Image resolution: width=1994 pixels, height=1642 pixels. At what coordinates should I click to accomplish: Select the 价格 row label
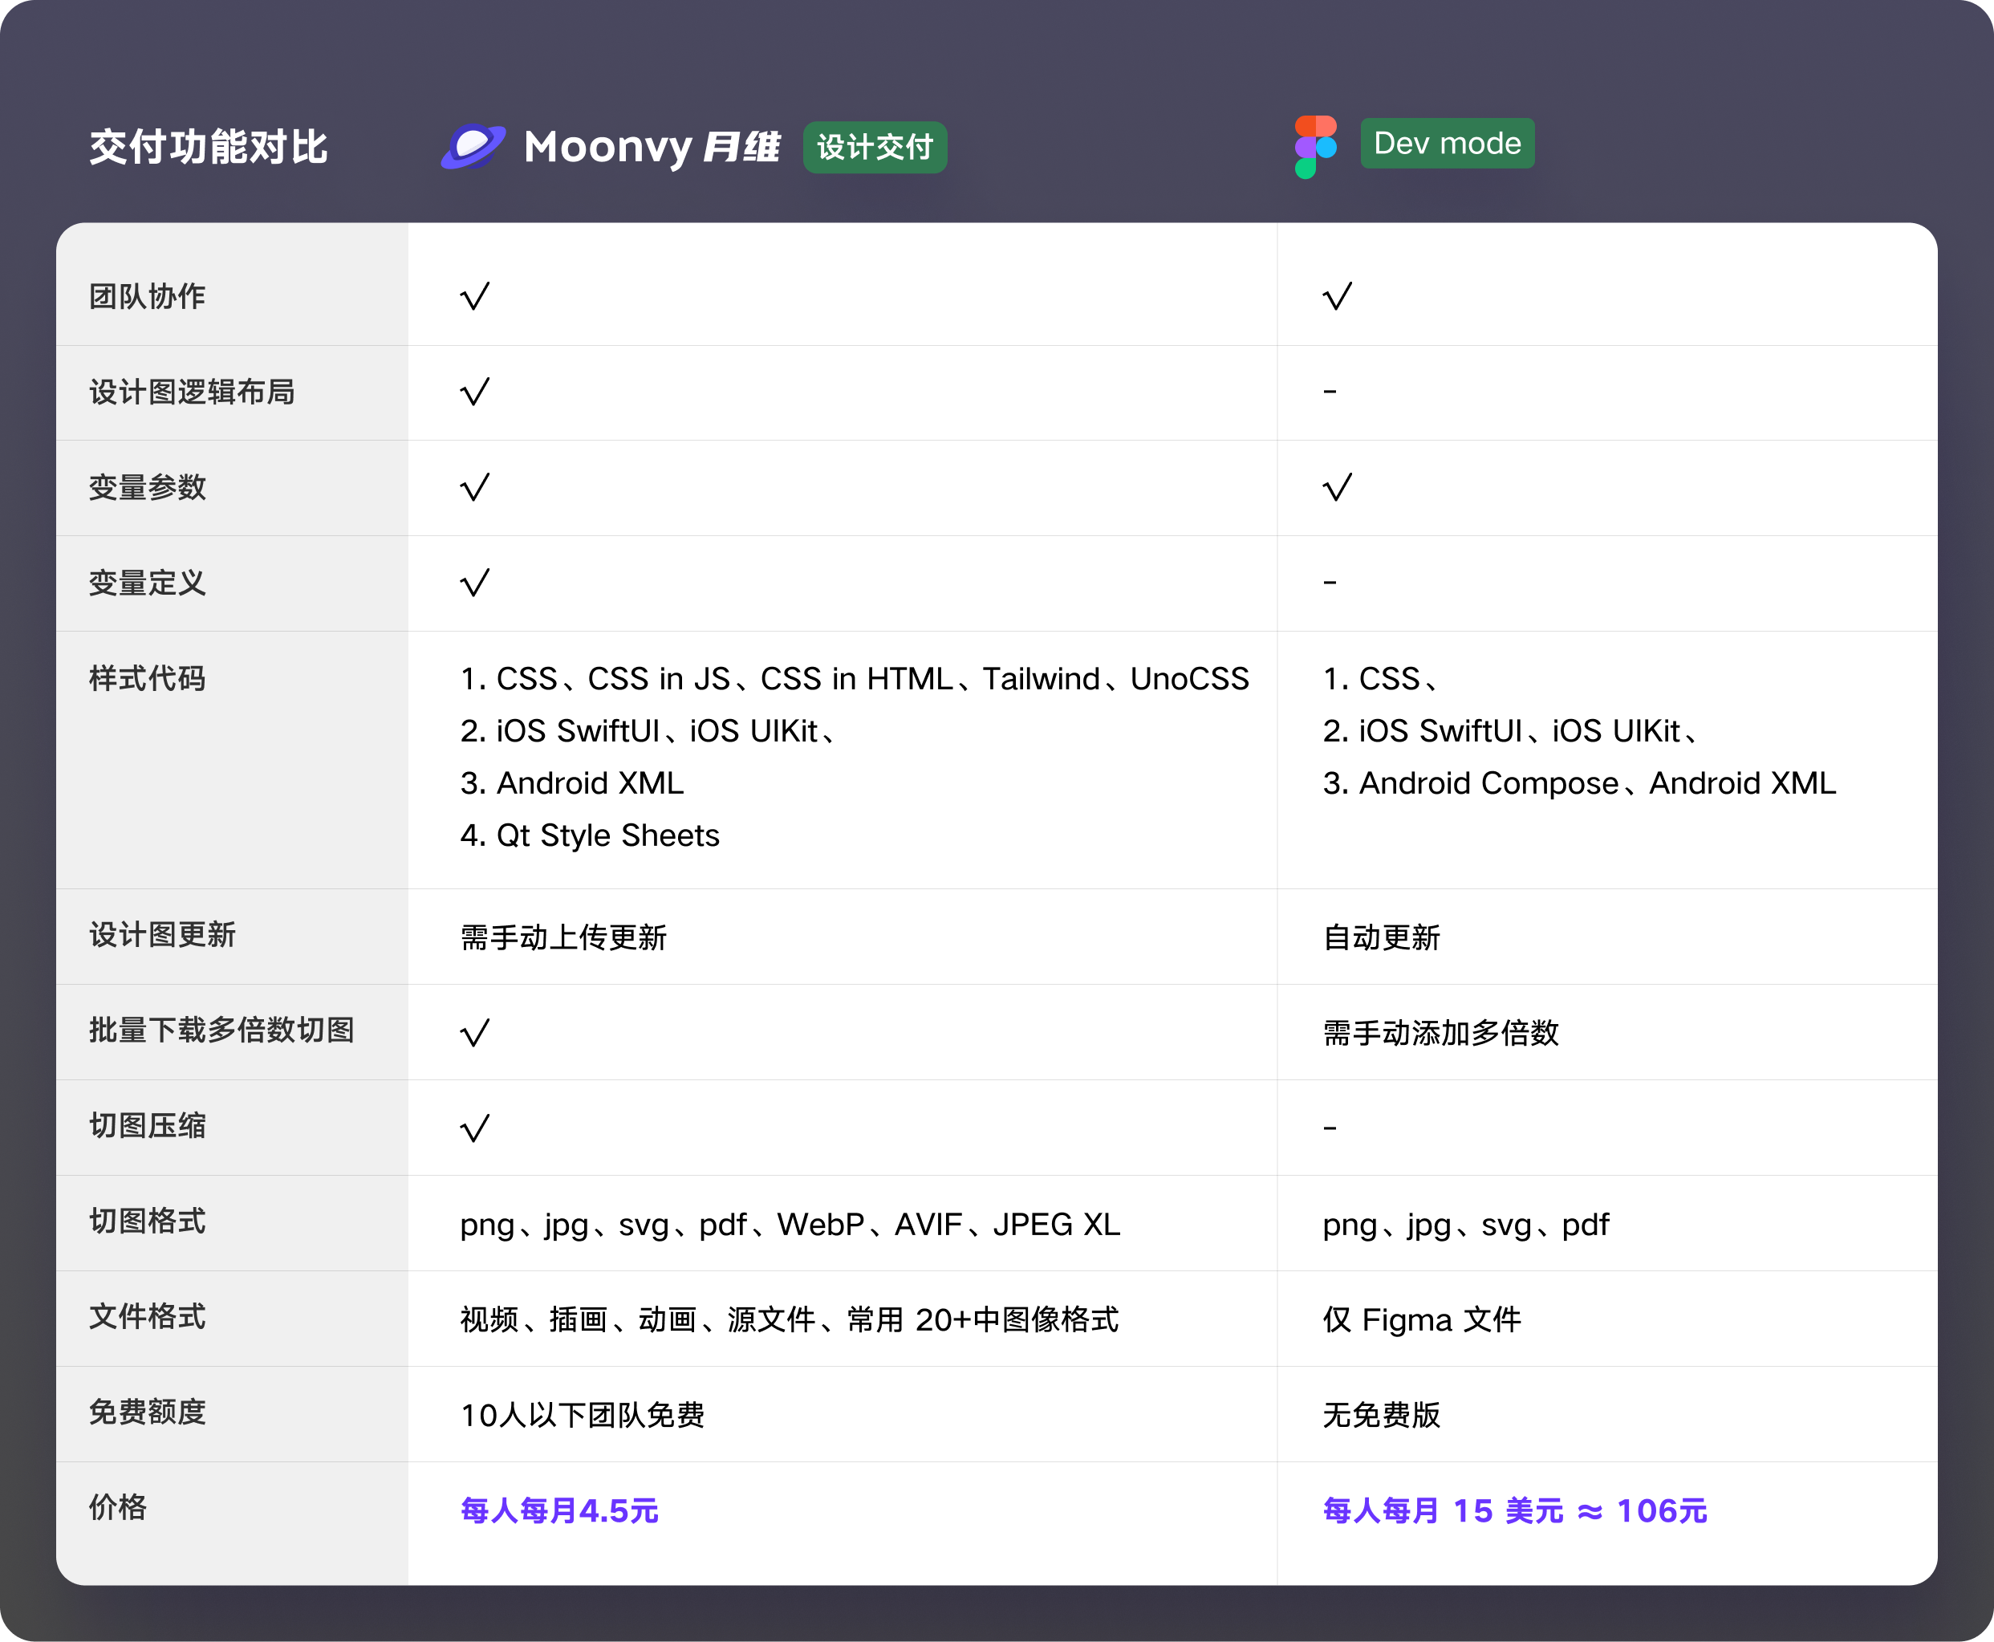click(x=118, y=1508)
